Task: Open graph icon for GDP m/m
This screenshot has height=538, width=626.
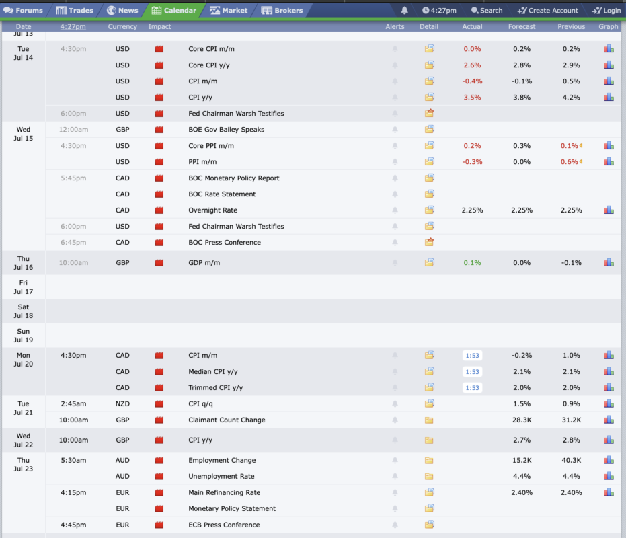Action: (x=609, y=262)
